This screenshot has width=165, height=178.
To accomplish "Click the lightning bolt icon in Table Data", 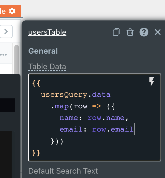I will (x=152, y=82).
